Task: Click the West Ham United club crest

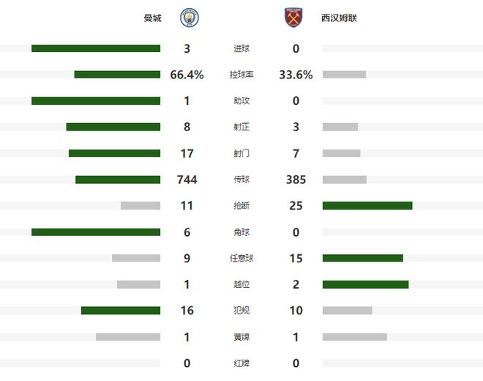Action: click(293, 18)
